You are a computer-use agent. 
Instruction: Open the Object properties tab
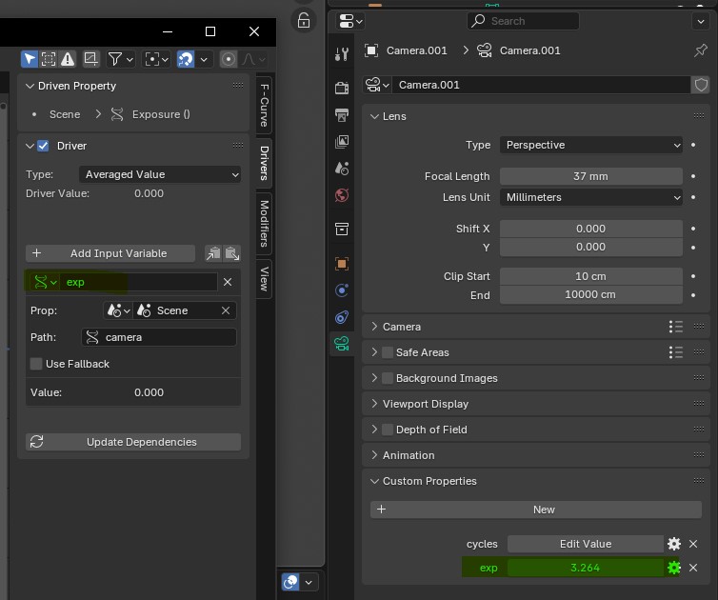click(342, 264)
